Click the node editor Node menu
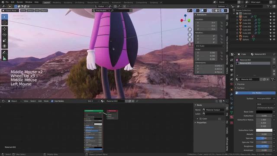Image resolution: width=277 pixels, height=156 pixels. (x=46, y=101)
